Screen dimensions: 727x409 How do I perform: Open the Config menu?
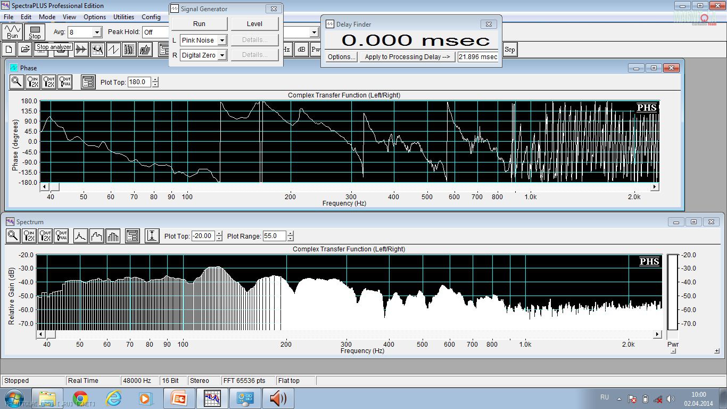point(151,17)
